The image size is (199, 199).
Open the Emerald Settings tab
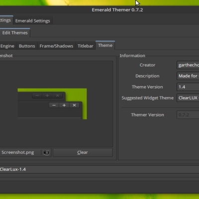(33, 21)
